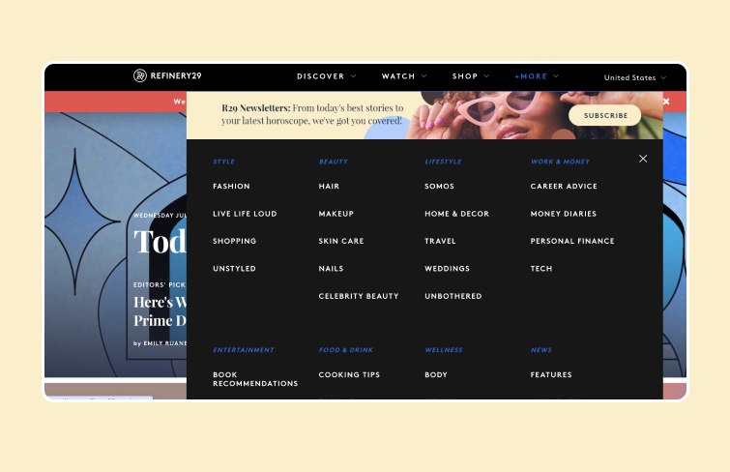Screen dimensions: 730x472
Task: Open the United States region dropdown
Action: (635, 77)
